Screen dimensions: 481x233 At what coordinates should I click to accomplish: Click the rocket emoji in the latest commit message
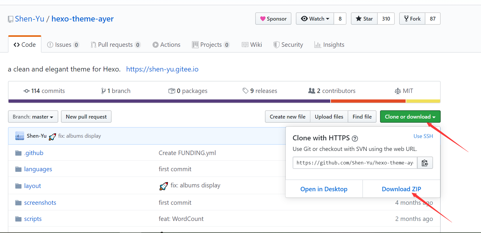(52, 137)
